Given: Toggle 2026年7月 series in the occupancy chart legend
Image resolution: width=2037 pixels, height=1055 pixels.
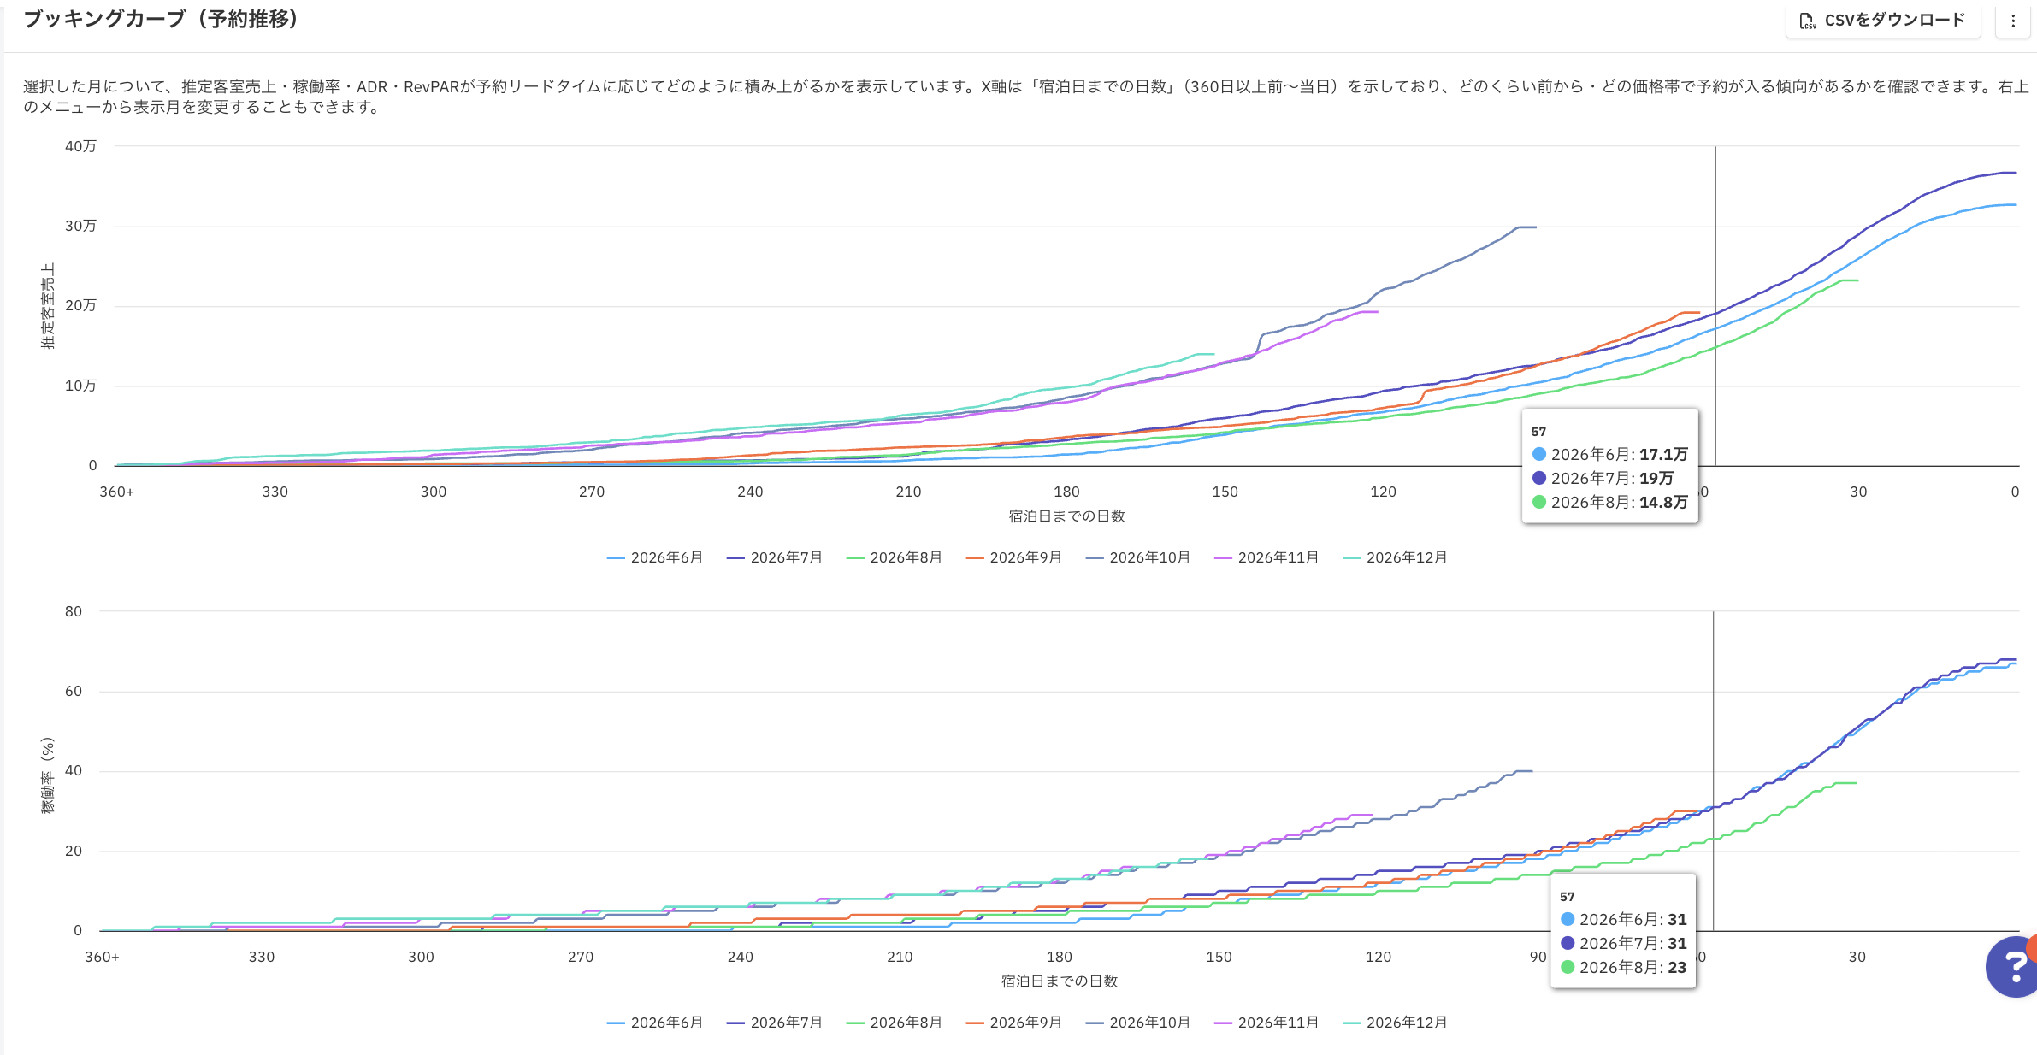Looking at the screenshot, I should click(775, 1023).
